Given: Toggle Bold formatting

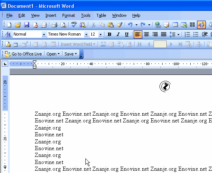Looking at the screenshot, I should coord(109,34).
